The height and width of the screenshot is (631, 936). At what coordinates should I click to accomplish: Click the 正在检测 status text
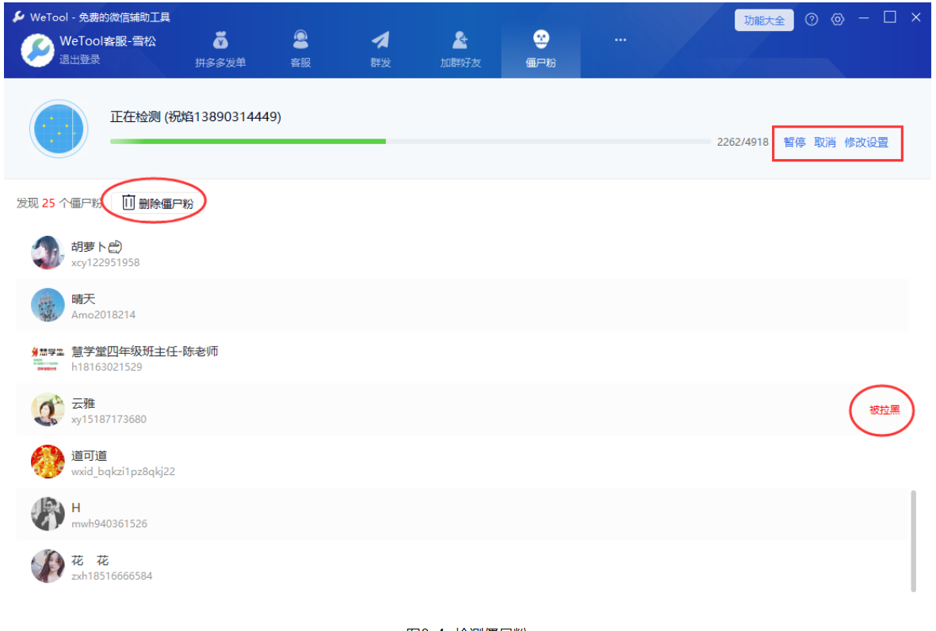(195, 116)
